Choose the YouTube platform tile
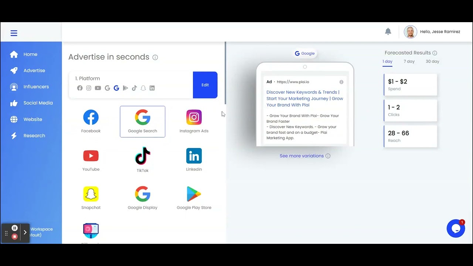 (x=91, y=160)
